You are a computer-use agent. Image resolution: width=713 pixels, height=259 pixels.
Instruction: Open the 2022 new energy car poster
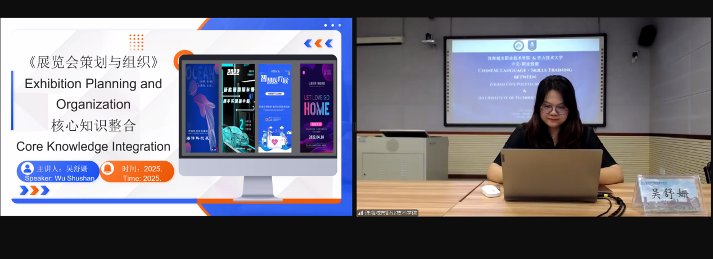click(x=238, y=108)
